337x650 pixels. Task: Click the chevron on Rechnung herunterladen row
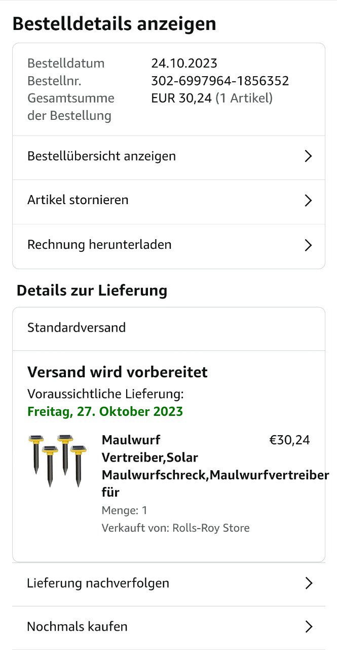308,245
